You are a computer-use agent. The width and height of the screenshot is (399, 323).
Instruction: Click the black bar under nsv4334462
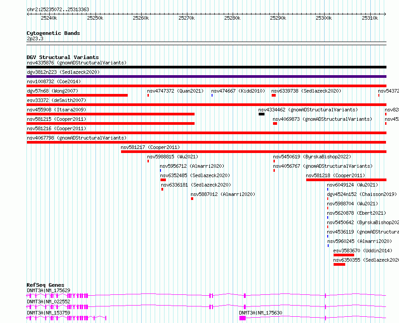pos(261,114)
